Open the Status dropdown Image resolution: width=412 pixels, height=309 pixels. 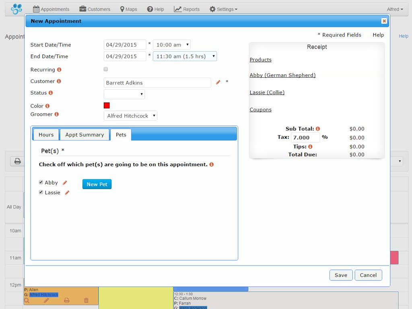124,94
